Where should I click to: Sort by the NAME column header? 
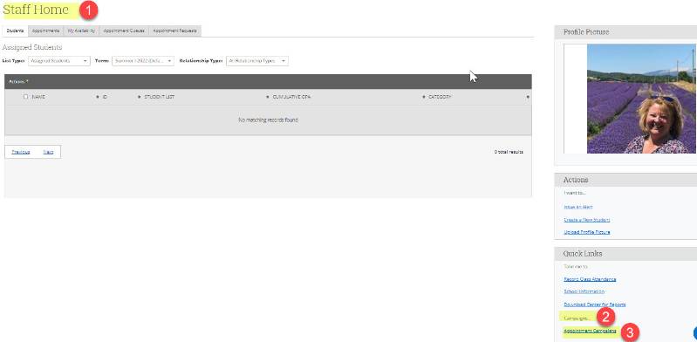coord(38,97)
